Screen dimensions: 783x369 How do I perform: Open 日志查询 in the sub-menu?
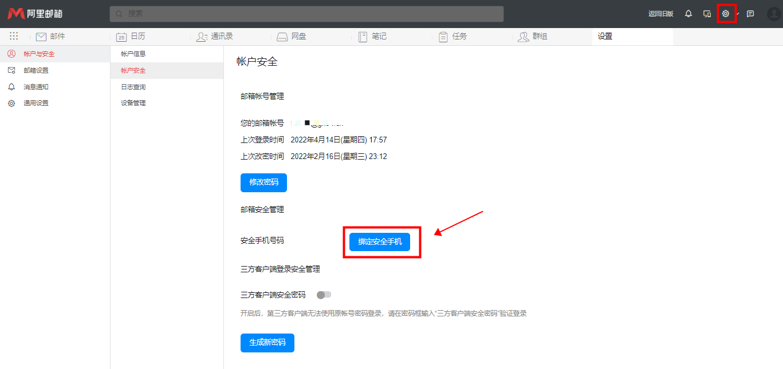(x=133, y=87)
